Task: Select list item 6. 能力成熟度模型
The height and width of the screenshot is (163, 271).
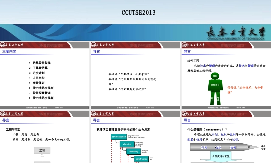Action: tap(41, 88)
